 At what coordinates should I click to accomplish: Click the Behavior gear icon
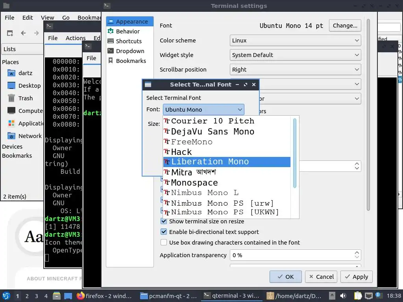(x=111, y=31)
